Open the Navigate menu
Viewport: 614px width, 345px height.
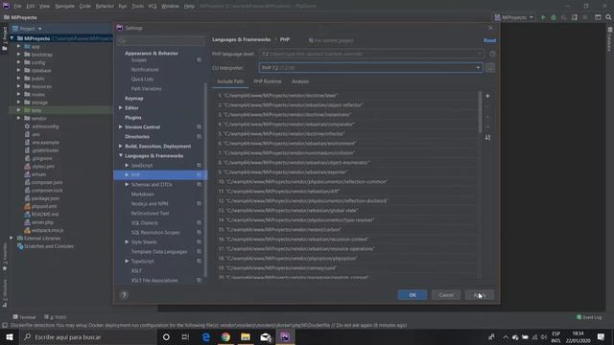click(x=64, y=6)
